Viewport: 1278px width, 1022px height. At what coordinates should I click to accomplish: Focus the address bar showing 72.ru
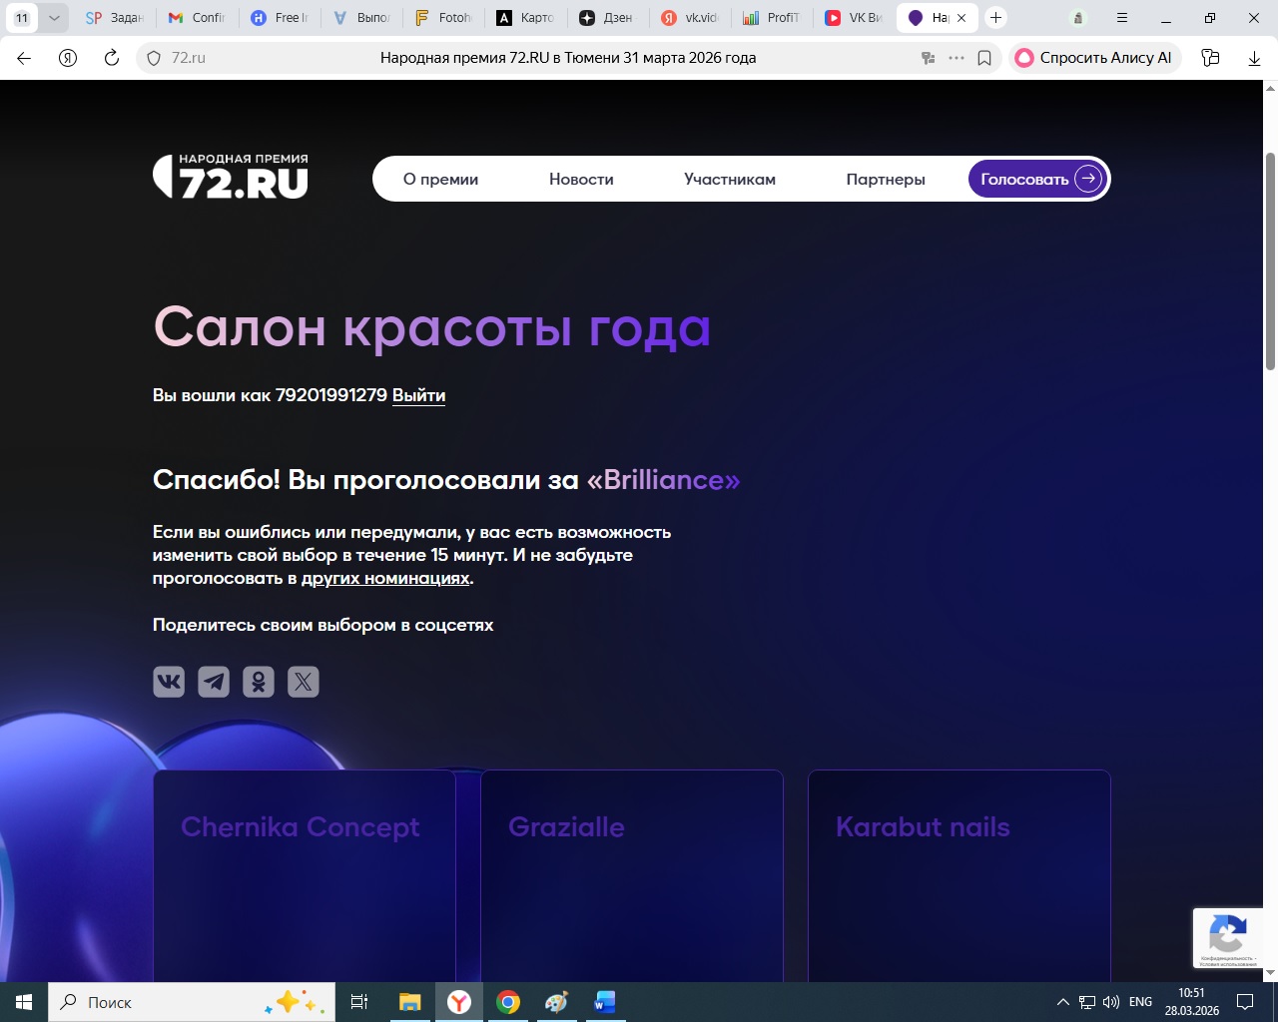(x=567, y=58)
